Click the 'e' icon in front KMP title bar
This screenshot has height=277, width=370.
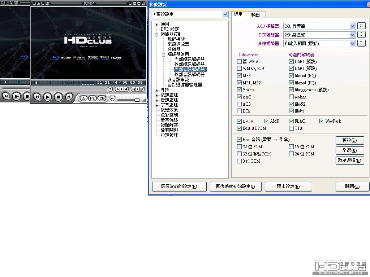click(x=38, y=3)
